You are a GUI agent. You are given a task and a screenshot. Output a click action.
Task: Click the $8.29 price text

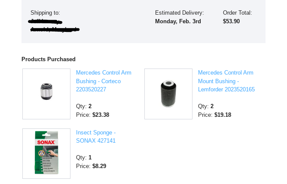(99, 166)
